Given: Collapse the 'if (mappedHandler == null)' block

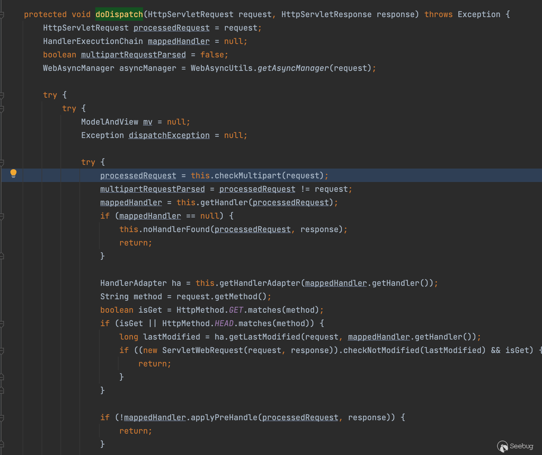Looking at the screenshot, I should (2, 216).
